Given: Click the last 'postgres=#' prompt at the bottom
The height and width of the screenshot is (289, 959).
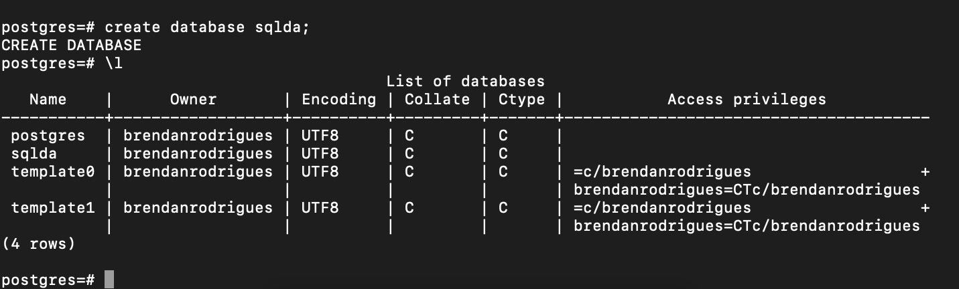Looking at the screenshot, I should 48,280.
